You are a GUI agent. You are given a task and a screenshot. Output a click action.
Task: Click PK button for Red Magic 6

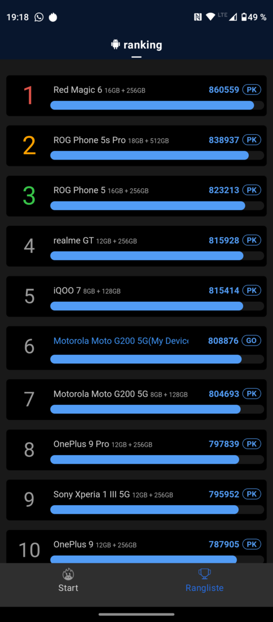[252, 90]
